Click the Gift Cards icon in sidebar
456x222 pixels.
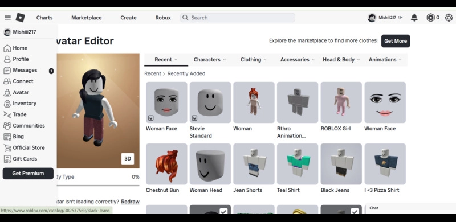[7, 159]
